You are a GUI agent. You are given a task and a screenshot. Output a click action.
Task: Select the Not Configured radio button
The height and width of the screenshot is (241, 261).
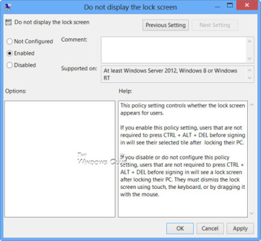point(9,41)
